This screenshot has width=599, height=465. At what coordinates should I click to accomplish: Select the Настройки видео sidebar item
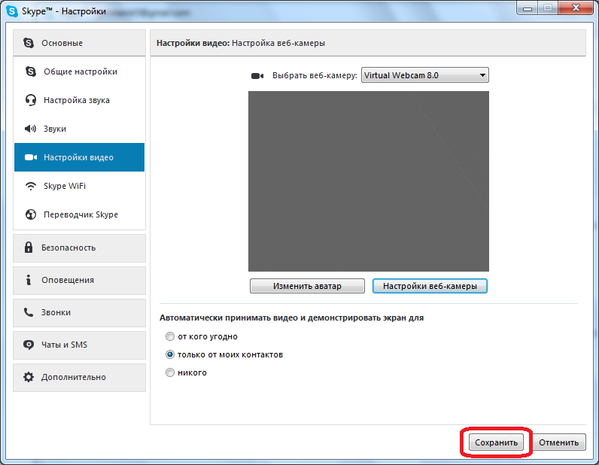point(80,157)
